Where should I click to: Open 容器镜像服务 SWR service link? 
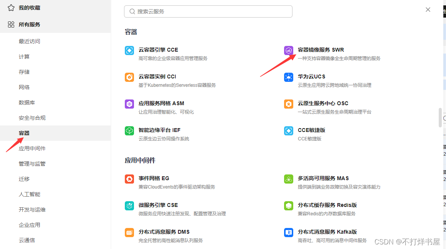[321, 50]
